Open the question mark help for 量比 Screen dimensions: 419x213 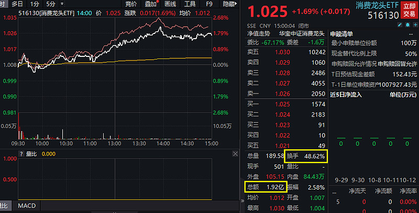pos(21,154)
